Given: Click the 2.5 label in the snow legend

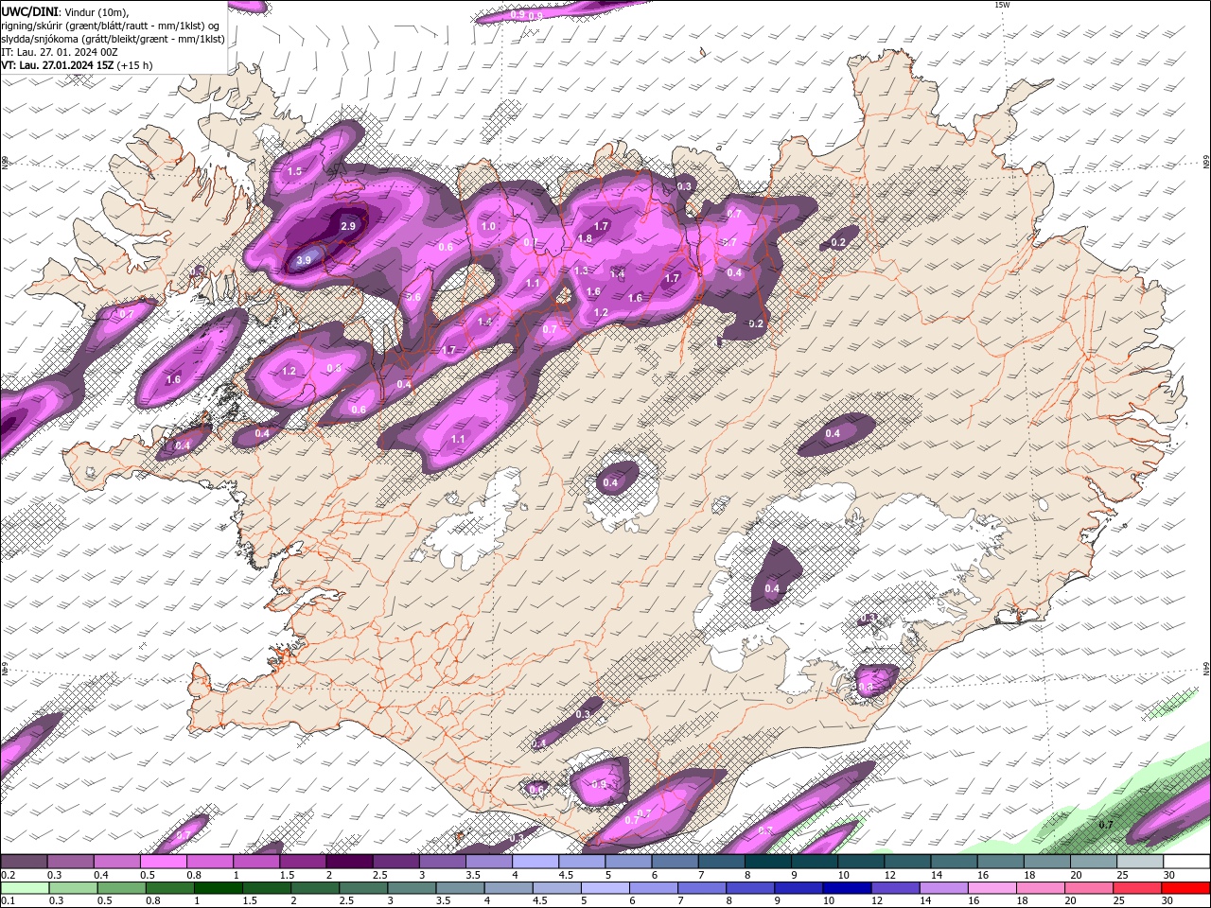Looking at the screenshot, I should click(379, 874).
